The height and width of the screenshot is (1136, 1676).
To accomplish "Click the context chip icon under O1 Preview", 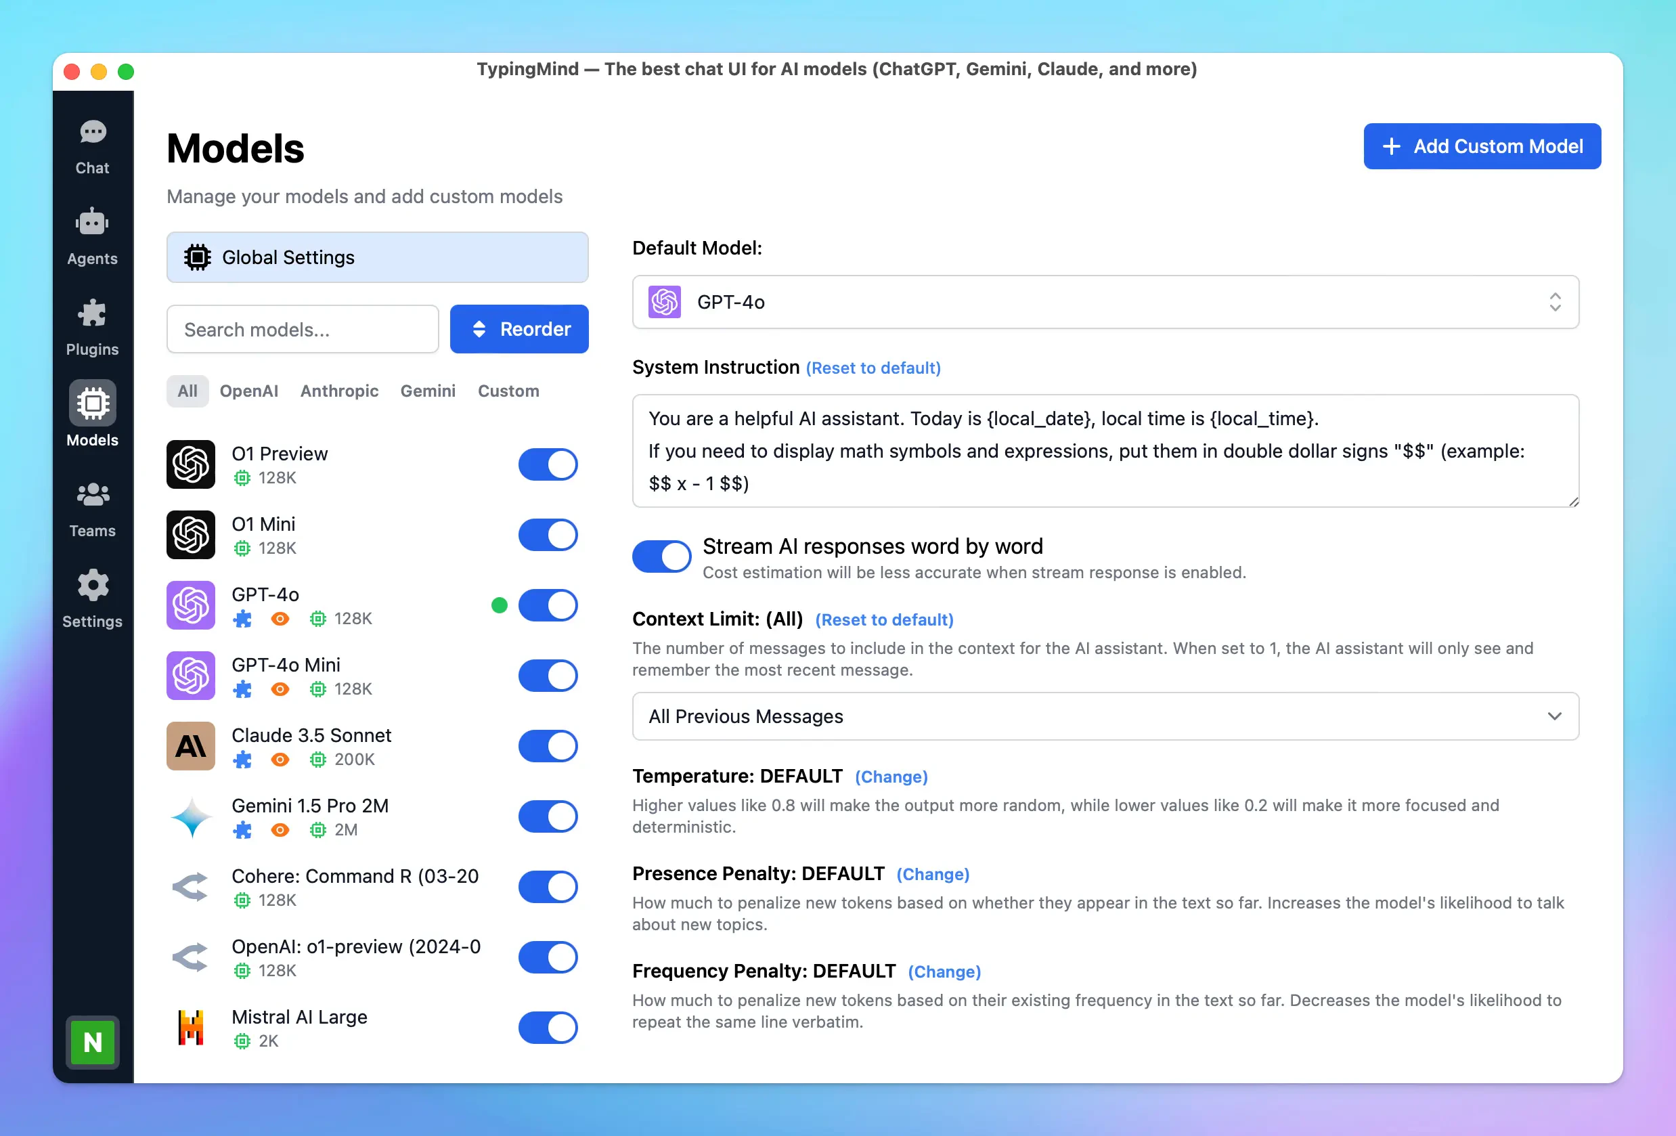I will click(x=242, y=478).
